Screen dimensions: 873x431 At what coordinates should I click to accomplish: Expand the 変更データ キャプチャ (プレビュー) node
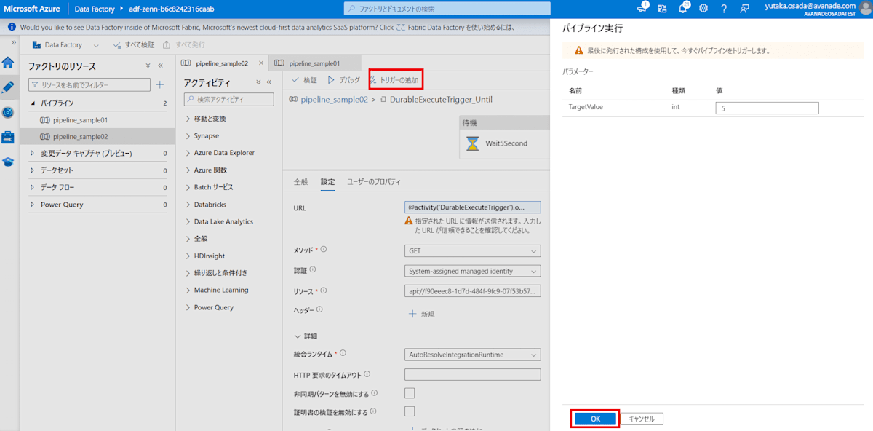[33, 153]
